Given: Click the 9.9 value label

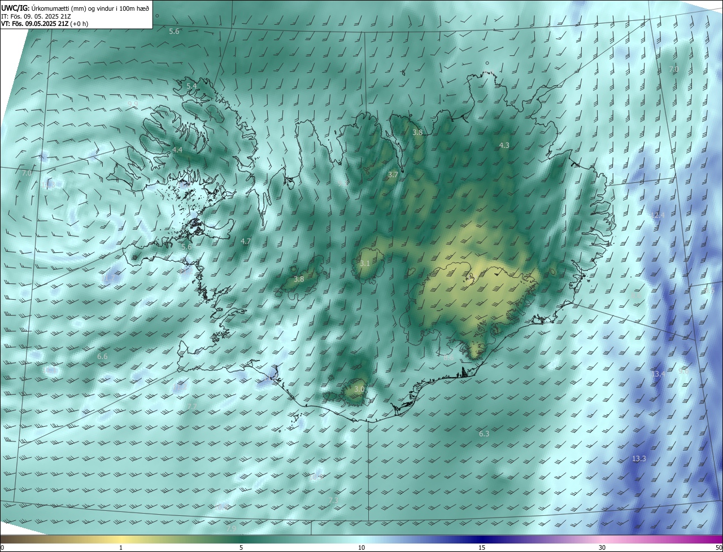Looking at the screenshot, I should pos(132,104).
